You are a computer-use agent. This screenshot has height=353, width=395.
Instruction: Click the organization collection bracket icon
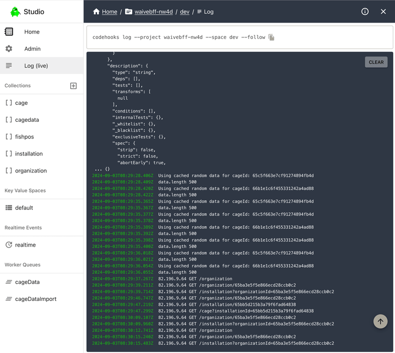9,170
